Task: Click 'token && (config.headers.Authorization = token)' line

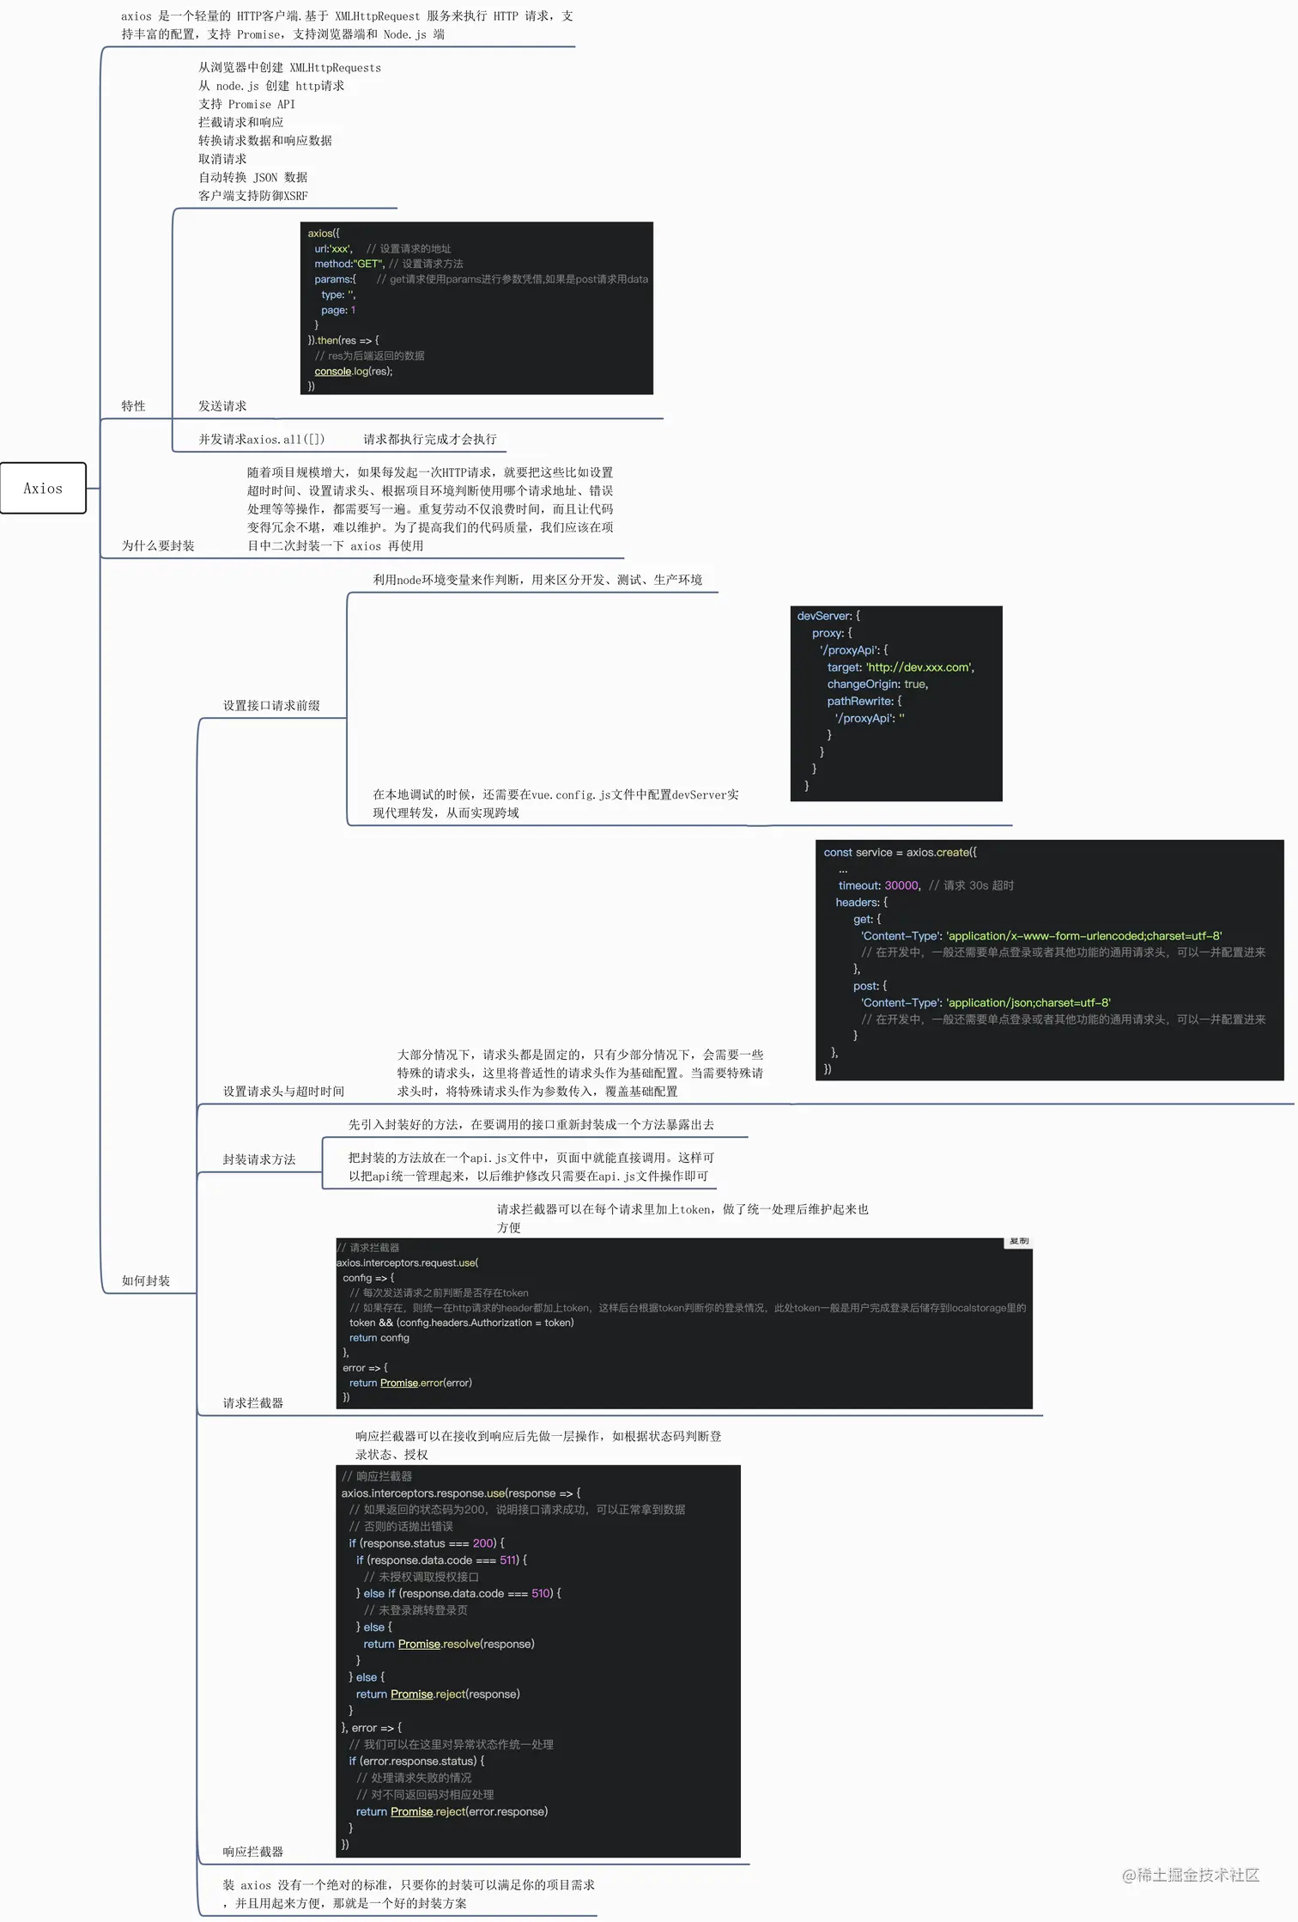Action: (x=461, y=1324)
